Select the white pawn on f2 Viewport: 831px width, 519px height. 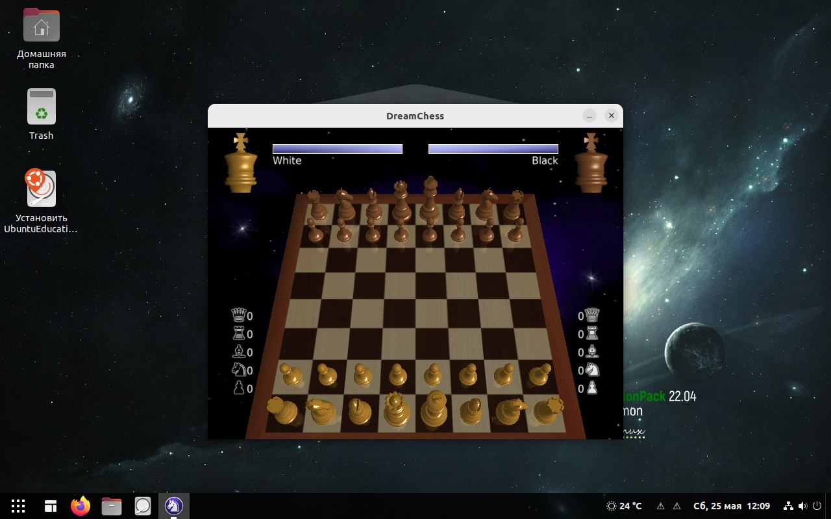(467, 374)
